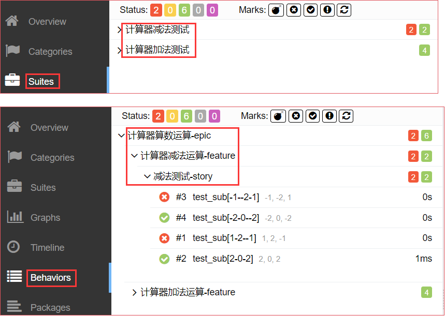445x316 pixels.
Task: Select the 计算器减法测试 suite row text
Action: (x=157, y=29)
